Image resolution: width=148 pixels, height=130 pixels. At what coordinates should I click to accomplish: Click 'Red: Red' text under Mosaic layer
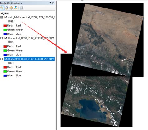click(14, 26)
